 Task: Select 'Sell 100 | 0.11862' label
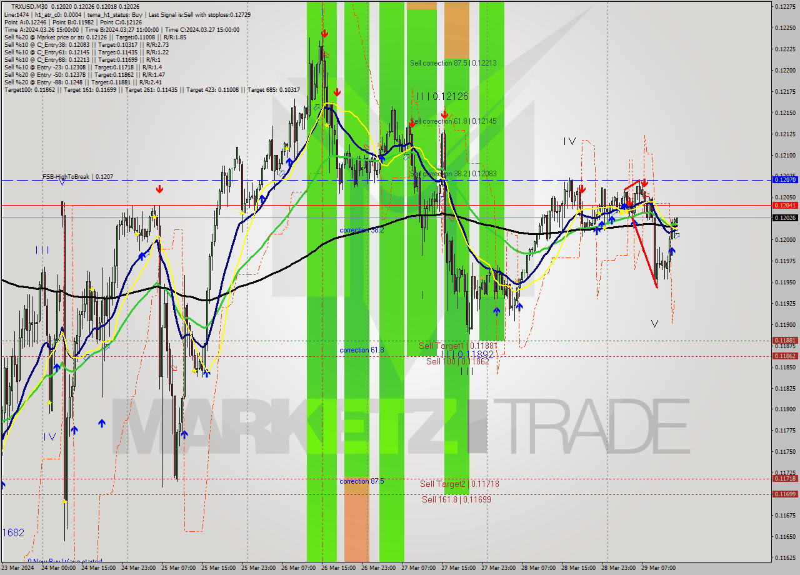pos(458,361)
